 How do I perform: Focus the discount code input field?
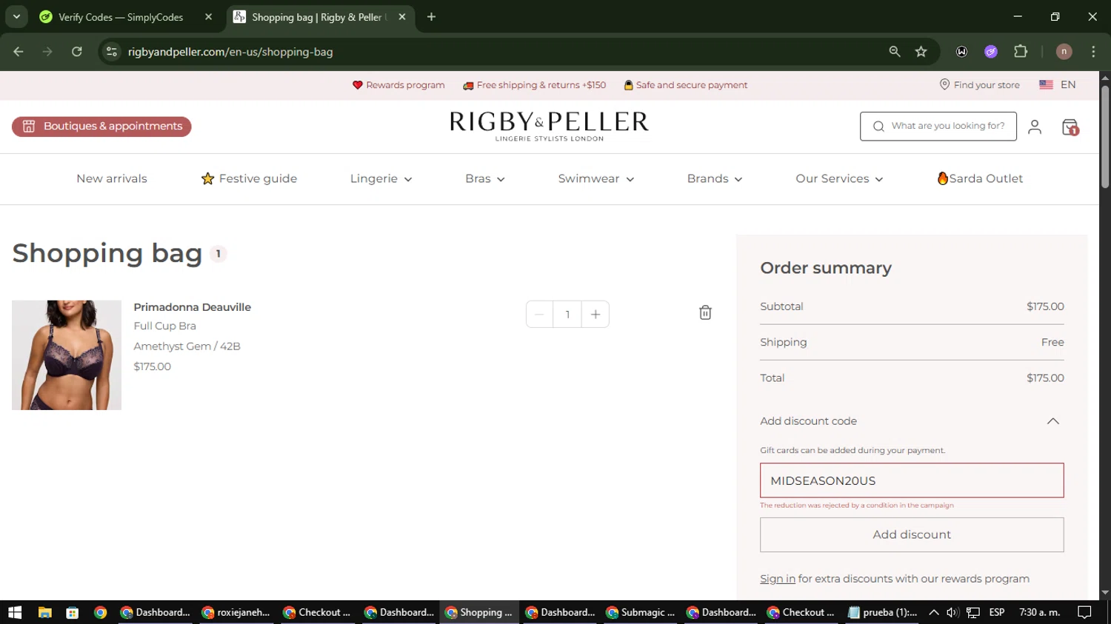click(912, 480)
